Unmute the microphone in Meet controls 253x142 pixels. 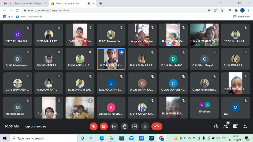94,126
